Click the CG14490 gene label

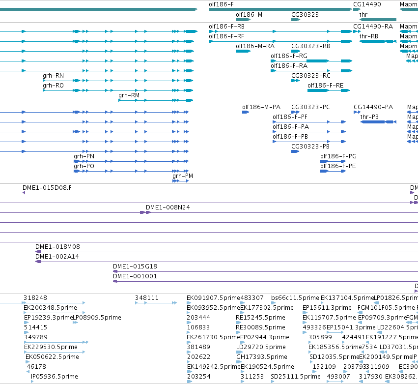pyautogui.click(x=367, y=4)
